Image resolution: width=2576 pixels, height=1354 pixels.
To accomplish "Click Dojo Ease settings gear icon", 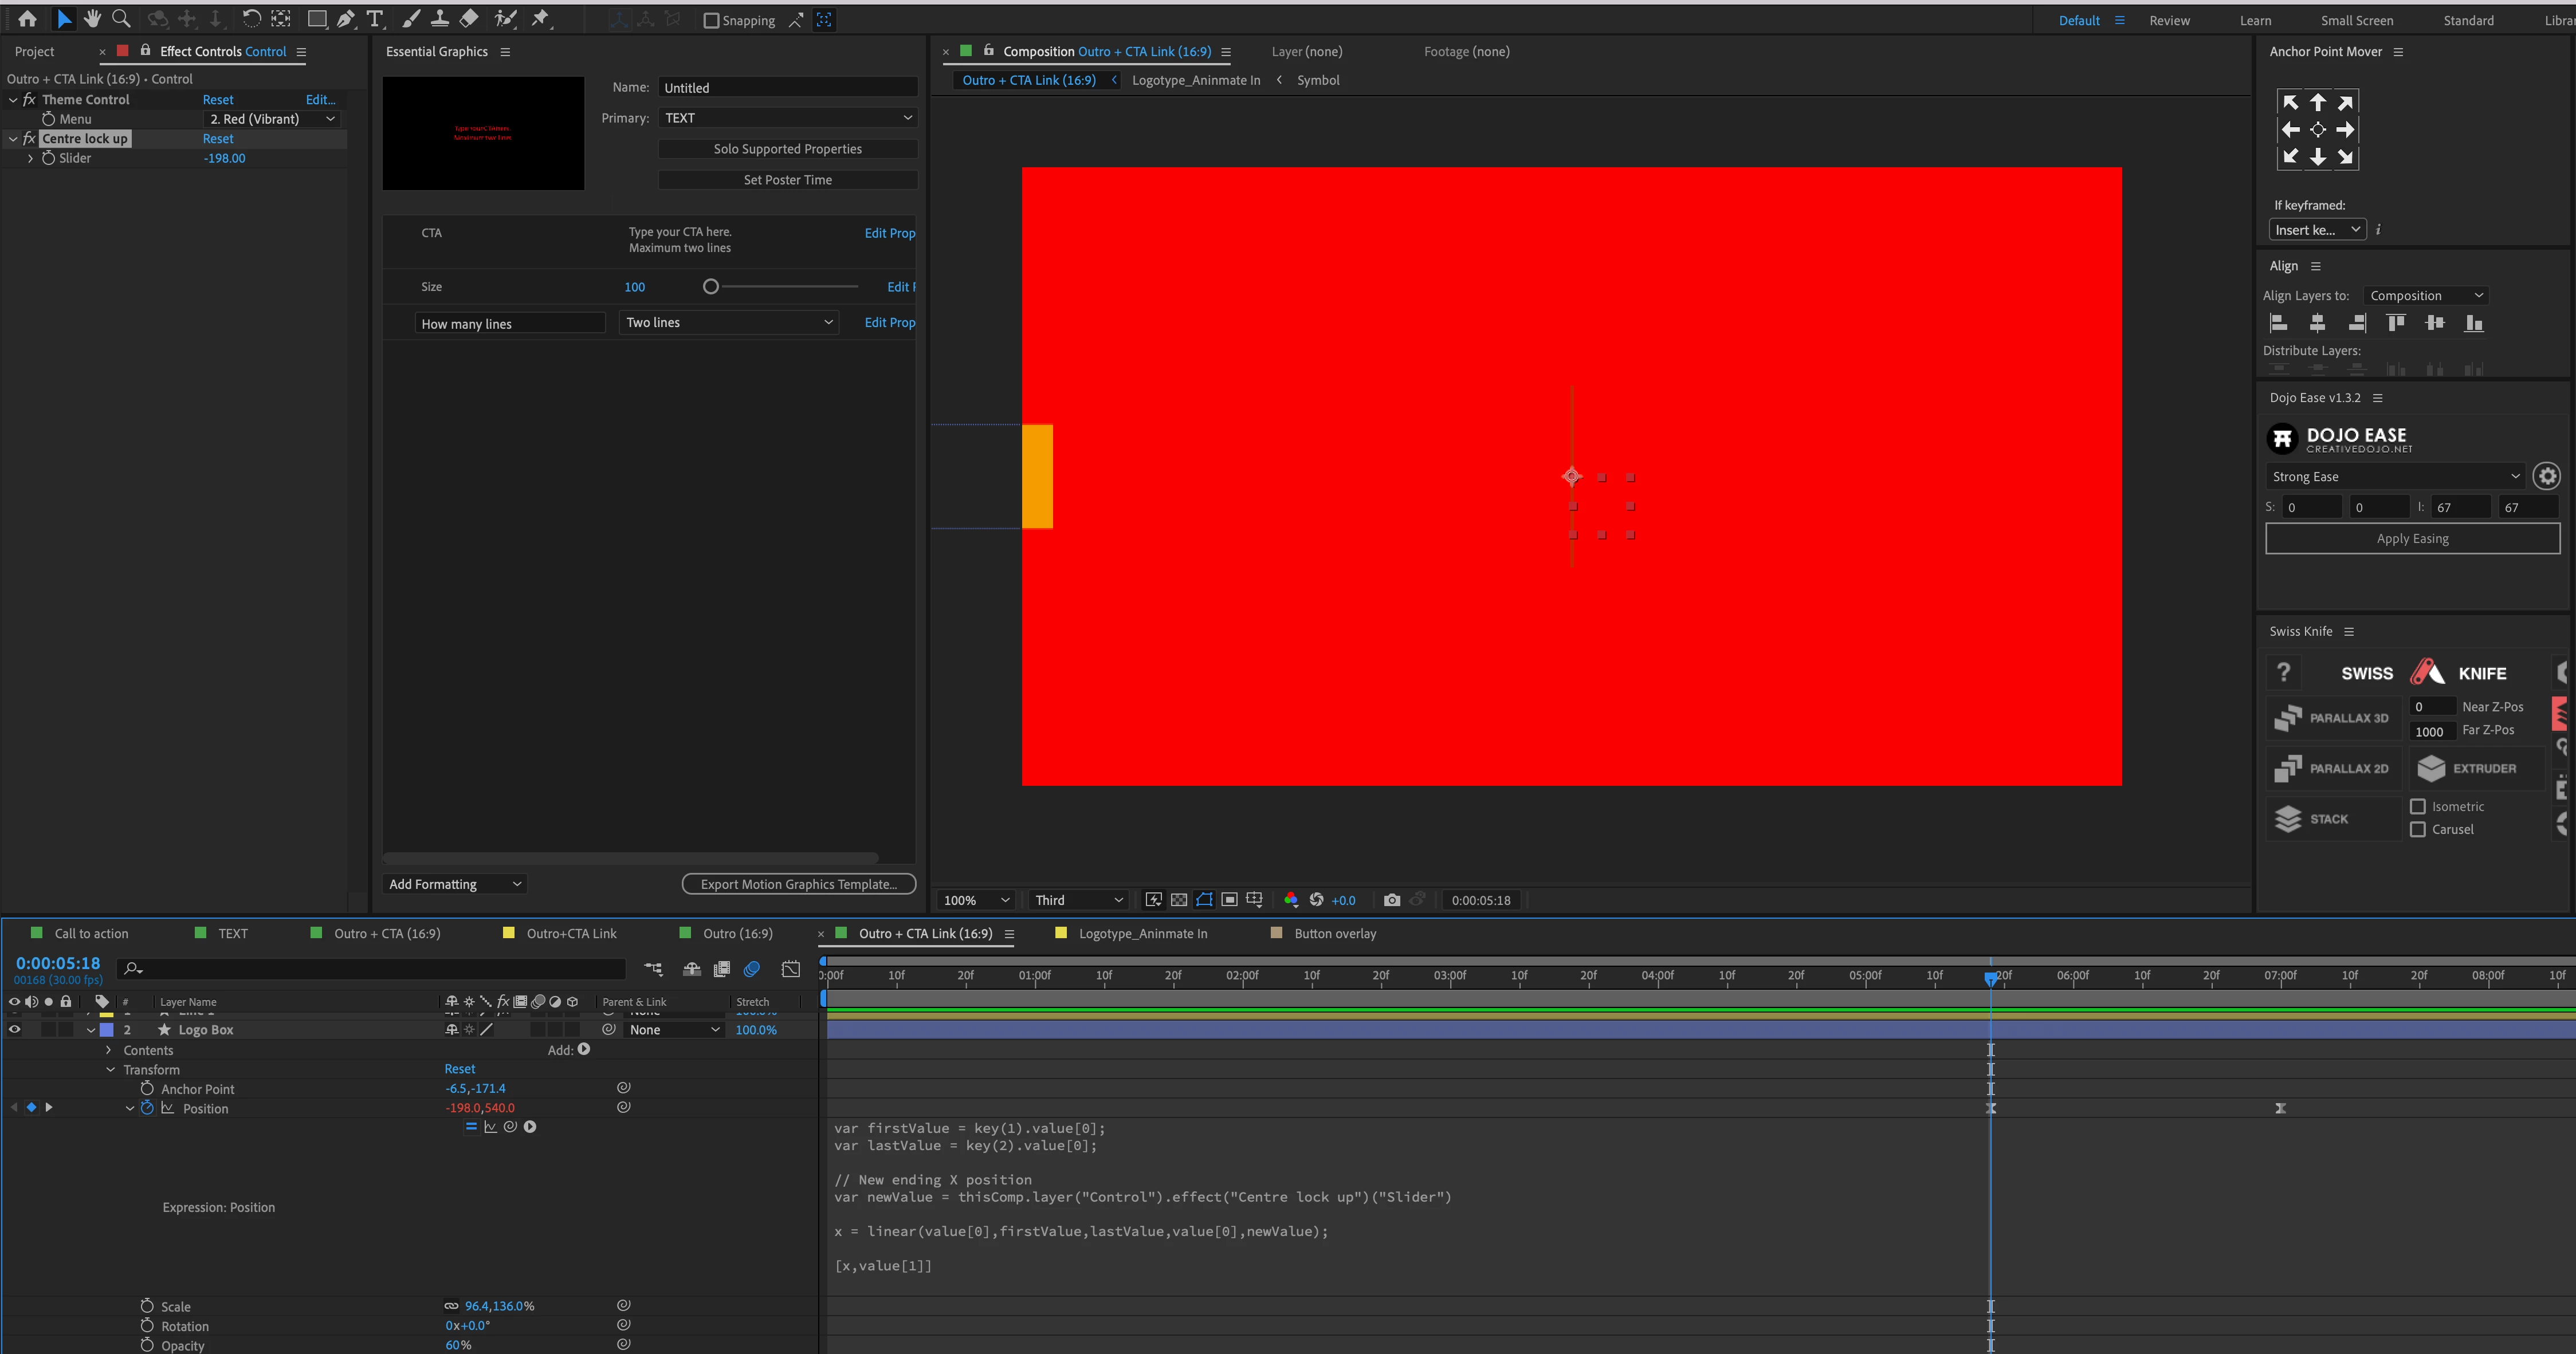I will pyautogui.click(x=2547, y=476).
